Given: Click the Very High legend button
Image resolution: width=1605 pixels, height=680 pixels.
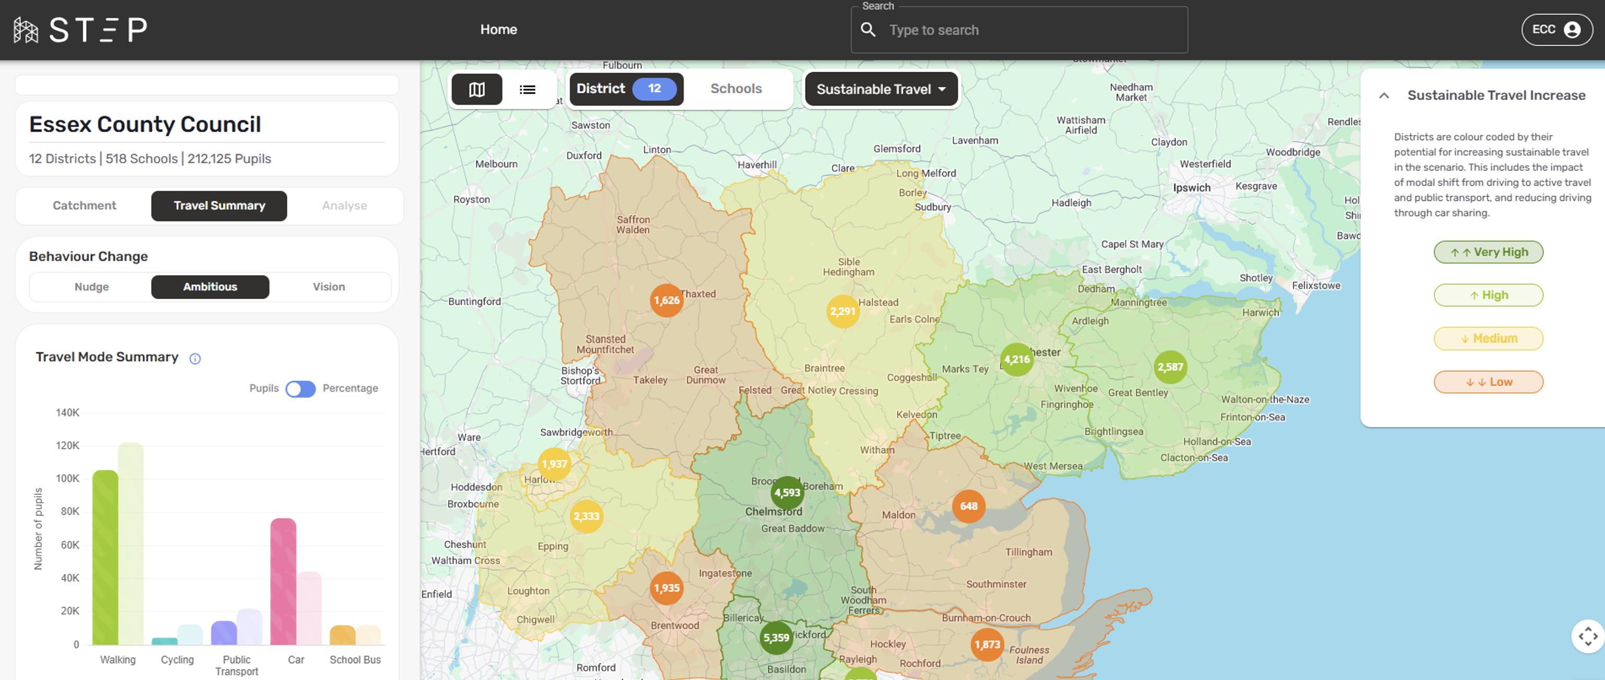Looking at the screenshot, I should point(1488,252).
